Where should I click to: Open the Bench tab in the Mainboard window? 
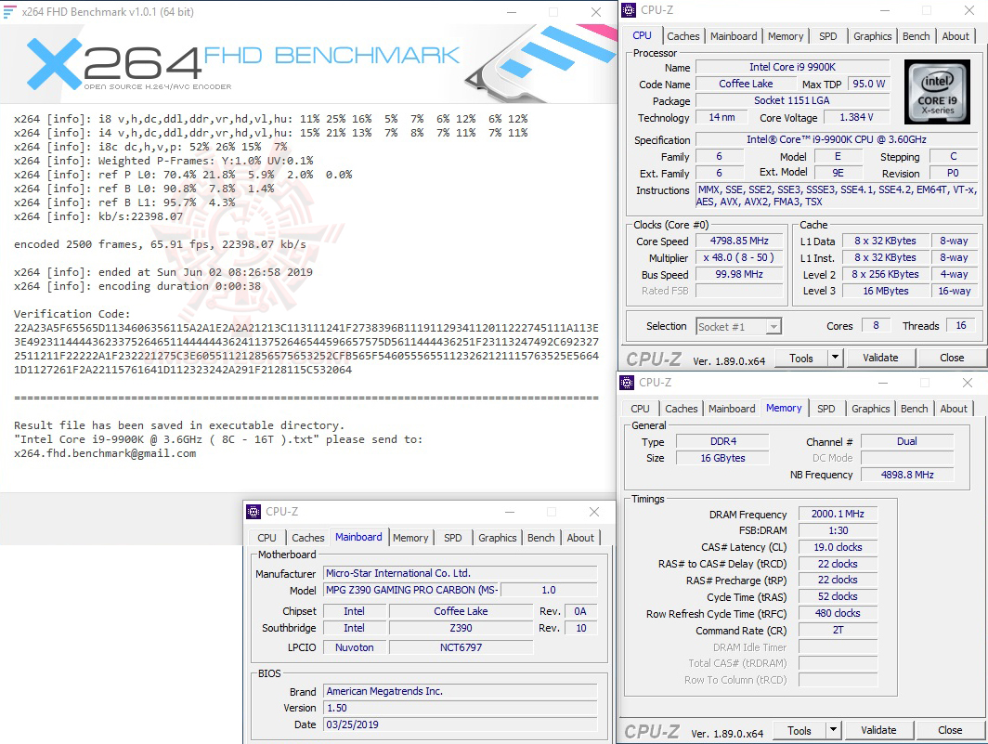click(539, 537)
